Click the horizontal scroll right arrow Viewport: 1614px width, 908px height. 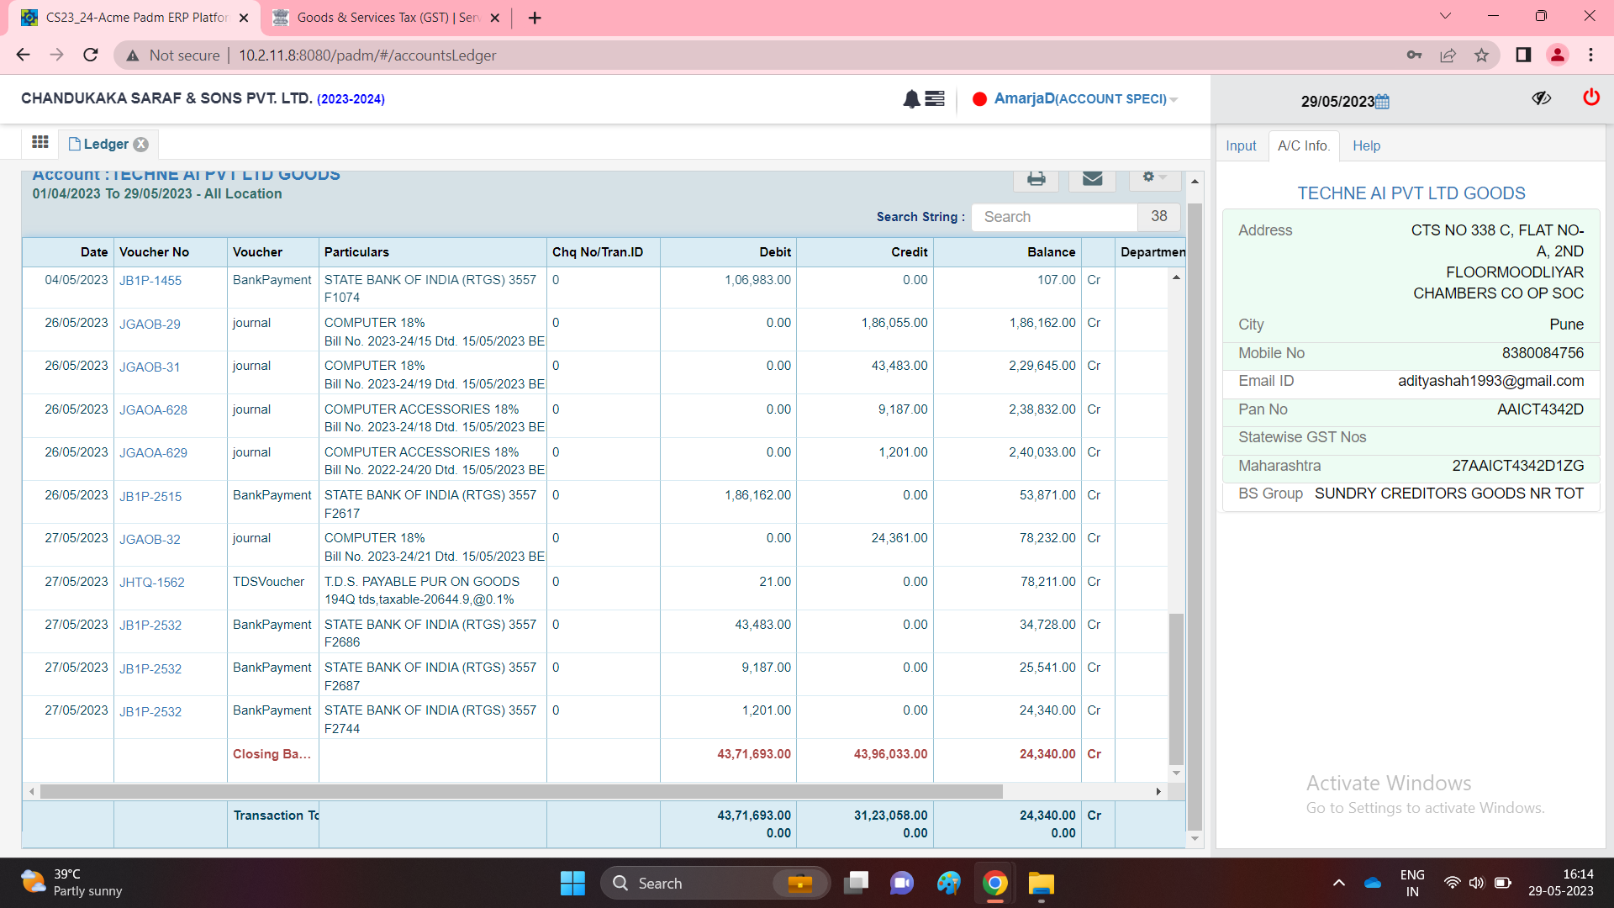click(1158, 792)
